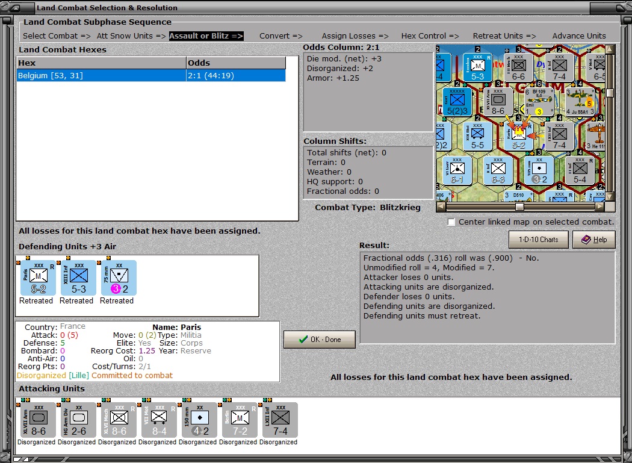Click the map's scroll-right arrow
This screenshot has height=463, width=632.
coord(599,207)
